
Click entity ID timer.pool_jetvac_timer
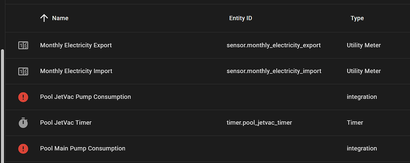pyautogui.click(x=259, y=123)
